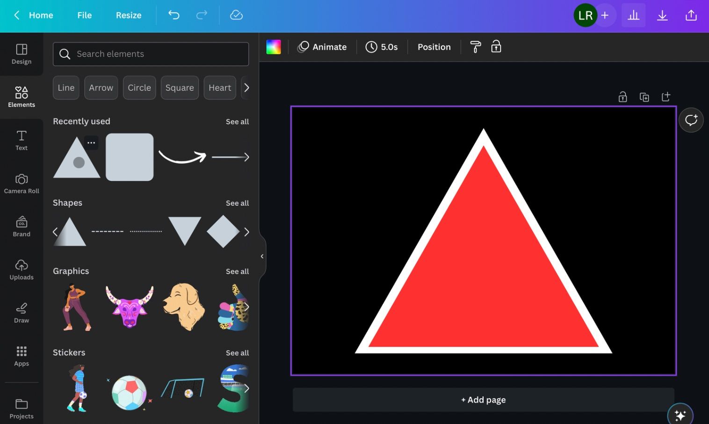Image resolution: width=709 pixels, height=424 pixels.
Task: Reveal more shape filters with the right arrow
Action: 247,87
